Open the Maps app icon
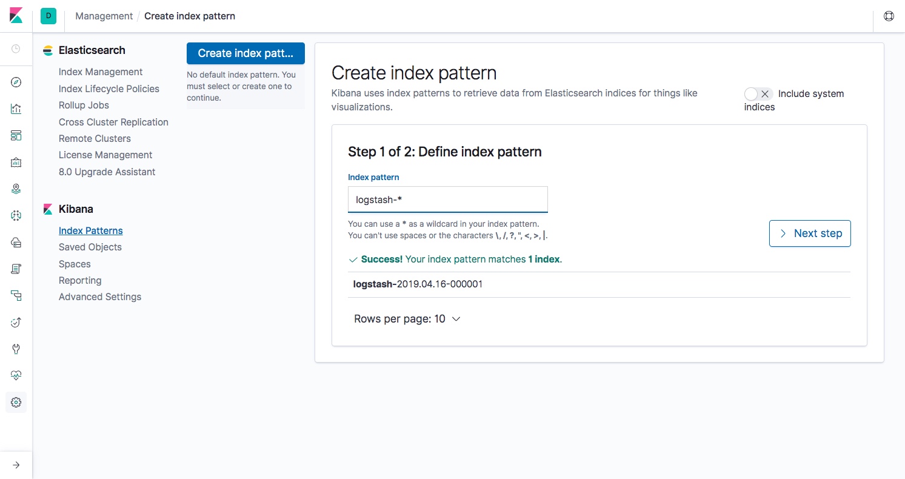This screenshot has height=479, width=905. (x=16, y=189)
